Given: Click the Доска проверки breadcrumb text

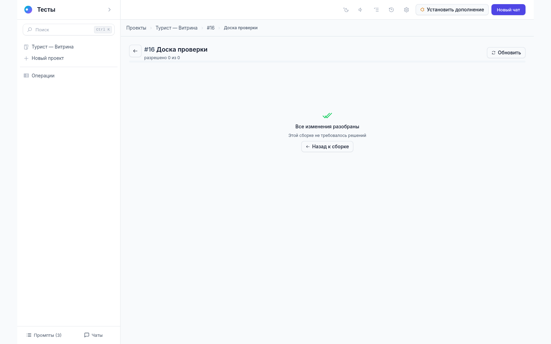Looking at the screenshot, I should (x=241, y=28).
